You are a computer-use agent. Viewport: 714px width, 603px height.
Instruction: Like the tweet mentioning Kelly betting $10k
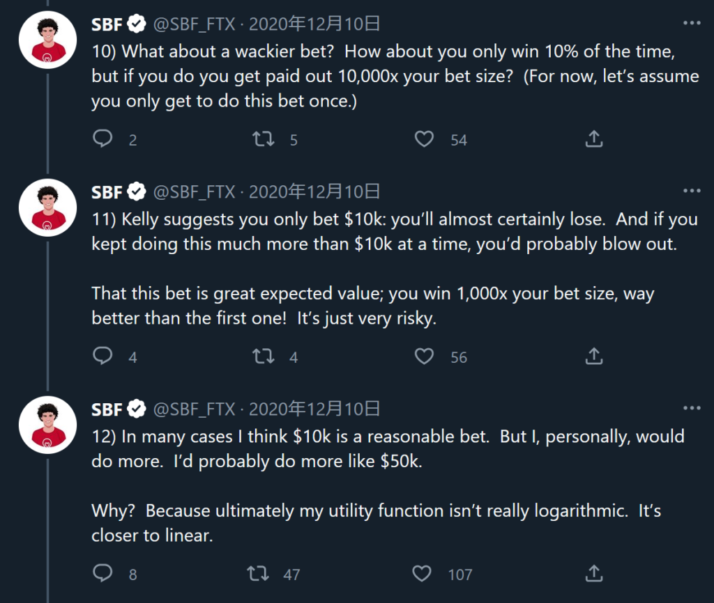(x=423, y=357)
